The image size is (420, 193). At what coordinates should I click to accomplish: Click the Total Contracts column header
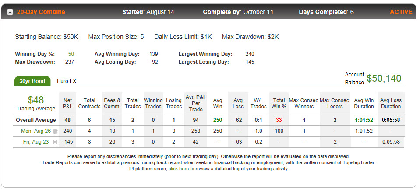[x=89, y=103]
